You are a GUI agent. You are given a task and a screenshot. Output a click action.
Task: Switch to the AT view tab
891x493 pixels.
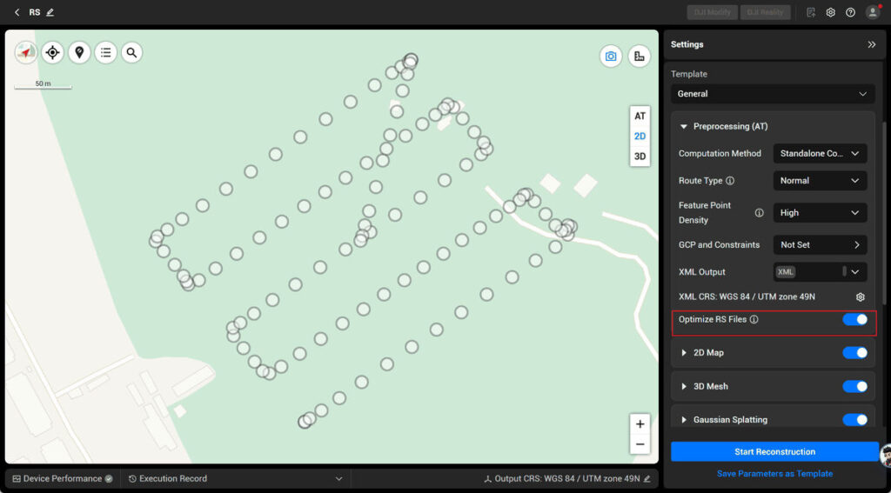point(640,116)
